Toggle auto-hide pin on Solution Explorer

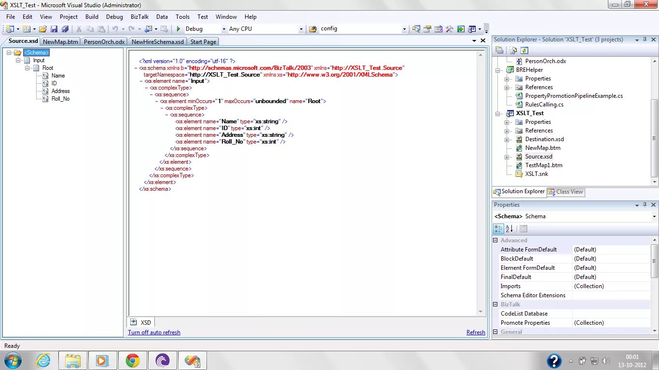645,40
